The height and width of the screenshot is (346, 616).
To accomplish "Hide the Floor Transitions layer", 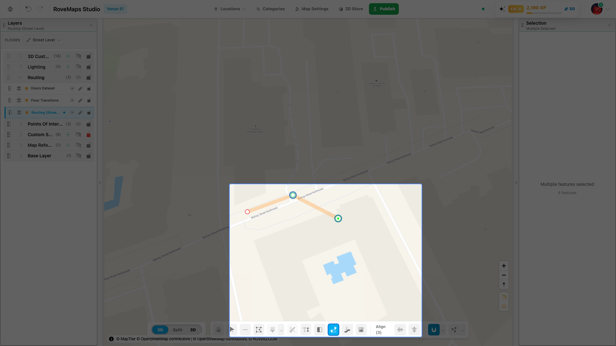I will 72,101.
